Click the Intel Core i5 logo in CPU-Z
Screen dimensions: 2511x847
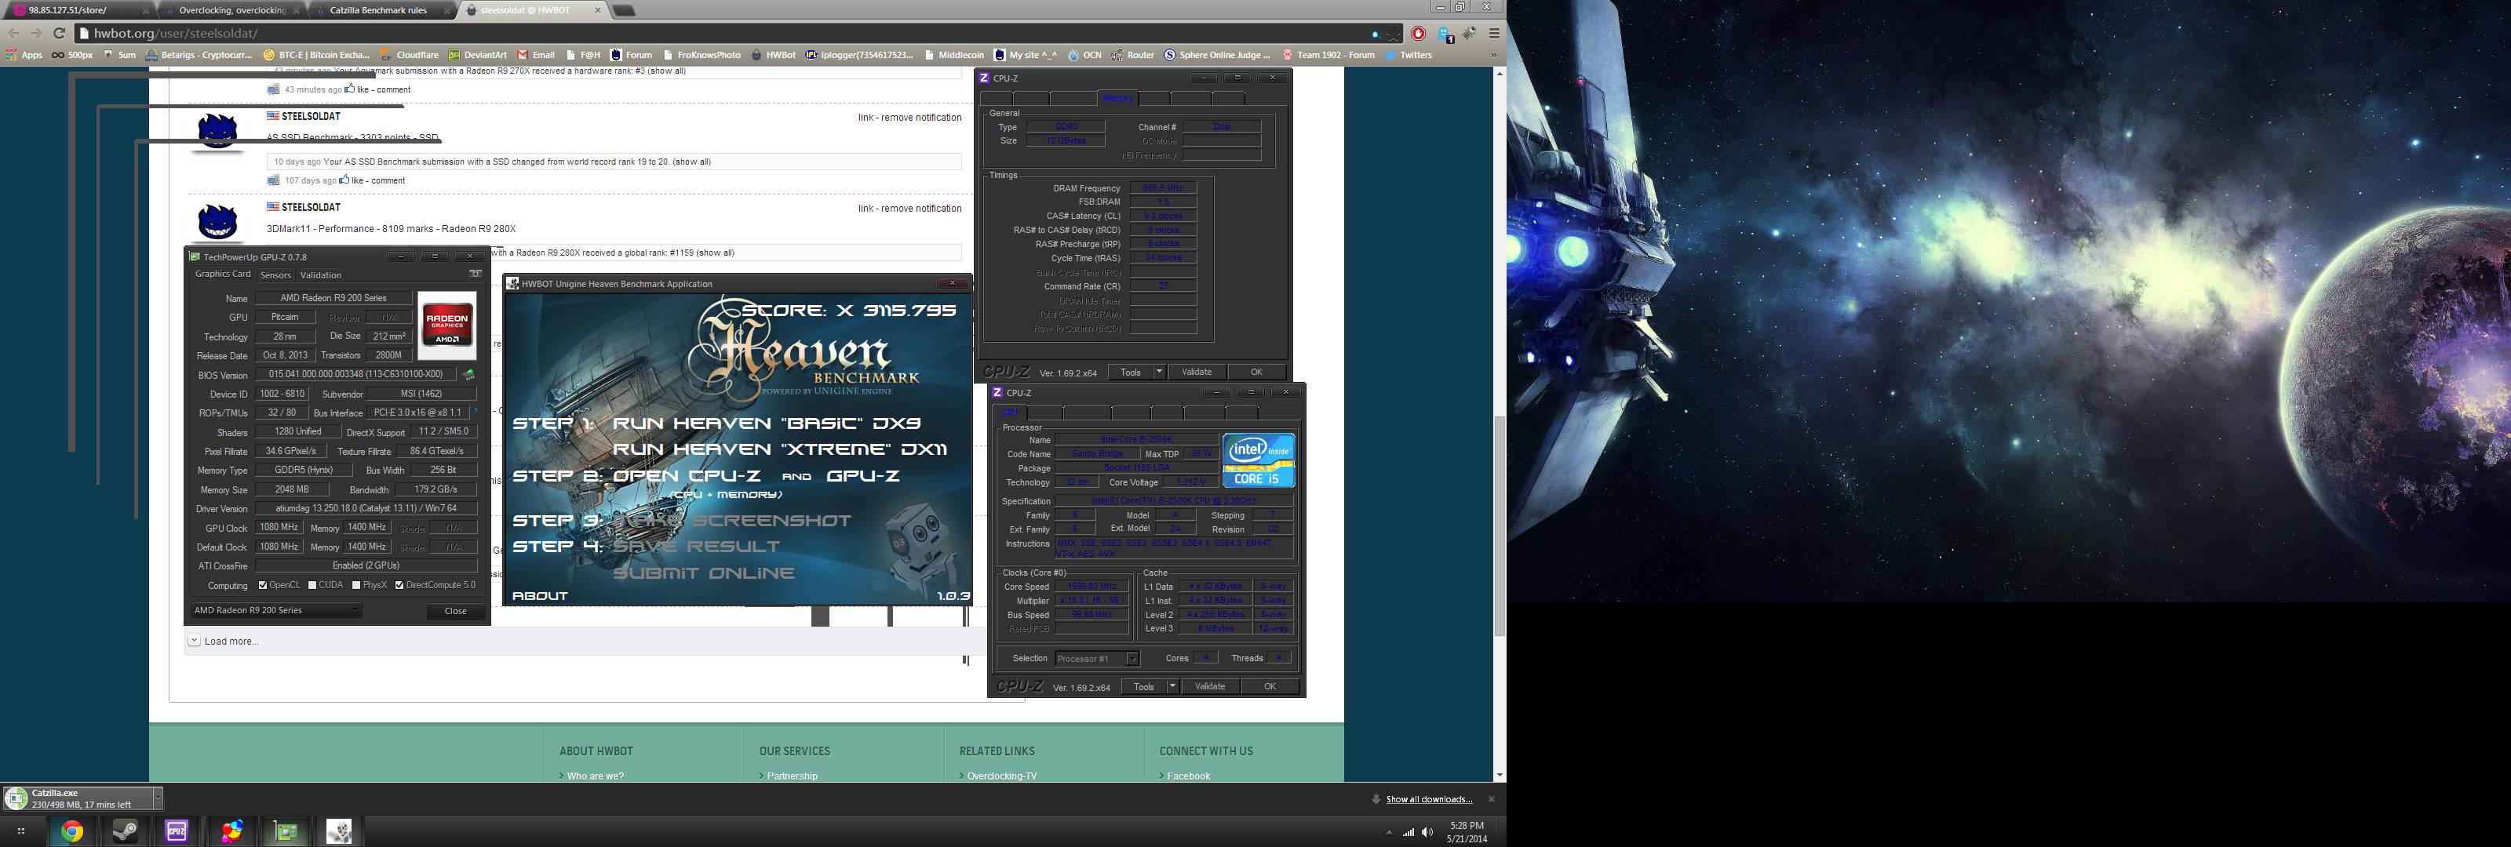point(1259,460)
